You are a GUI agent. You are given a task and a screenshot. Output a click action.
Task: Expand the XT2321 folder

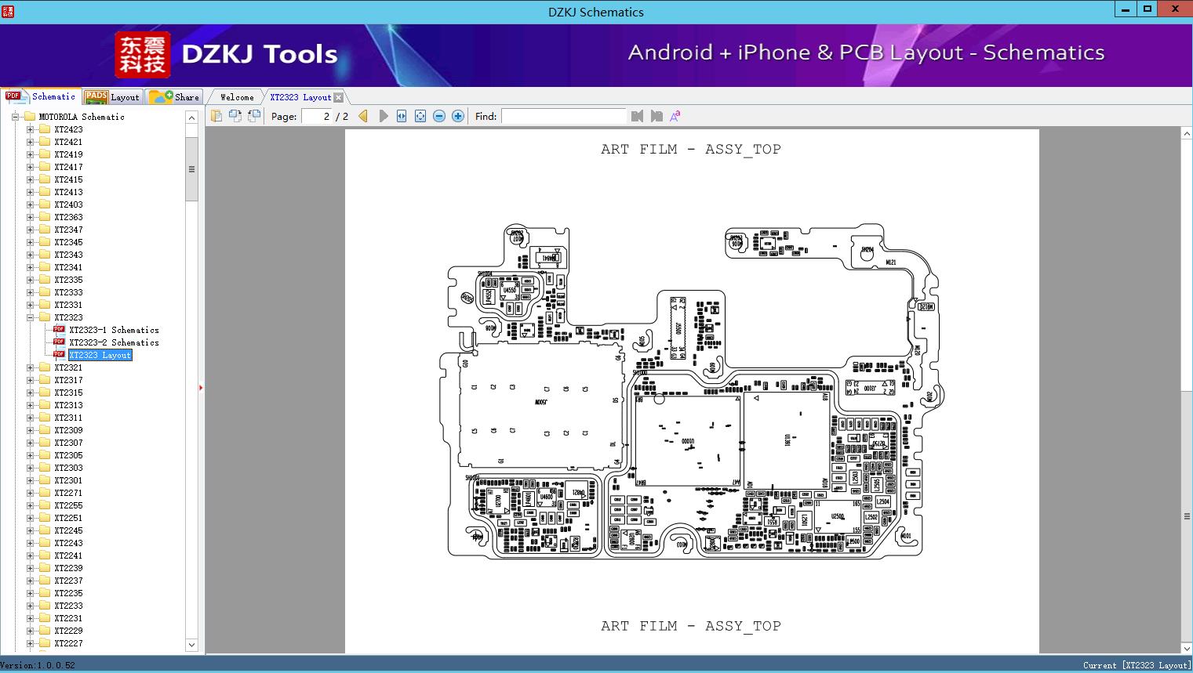[x=30, y=367]
